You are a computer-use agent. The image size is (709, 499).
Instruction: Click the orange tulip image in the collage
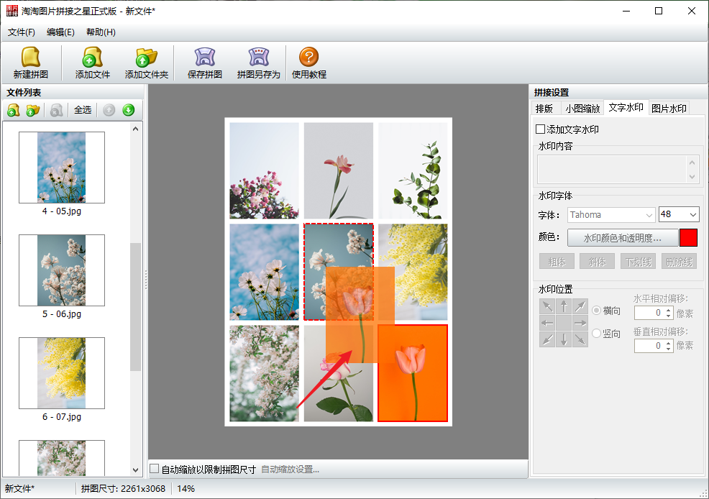click(412, 373)
